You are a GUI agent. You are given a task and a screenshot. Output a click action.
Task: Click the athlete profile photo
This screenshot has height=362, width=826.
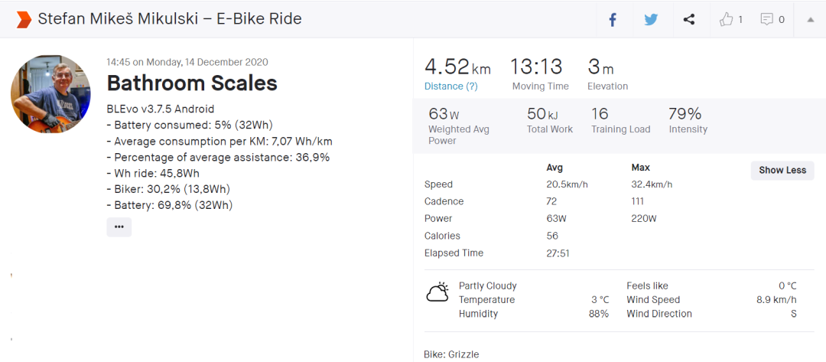coord(50,94)
